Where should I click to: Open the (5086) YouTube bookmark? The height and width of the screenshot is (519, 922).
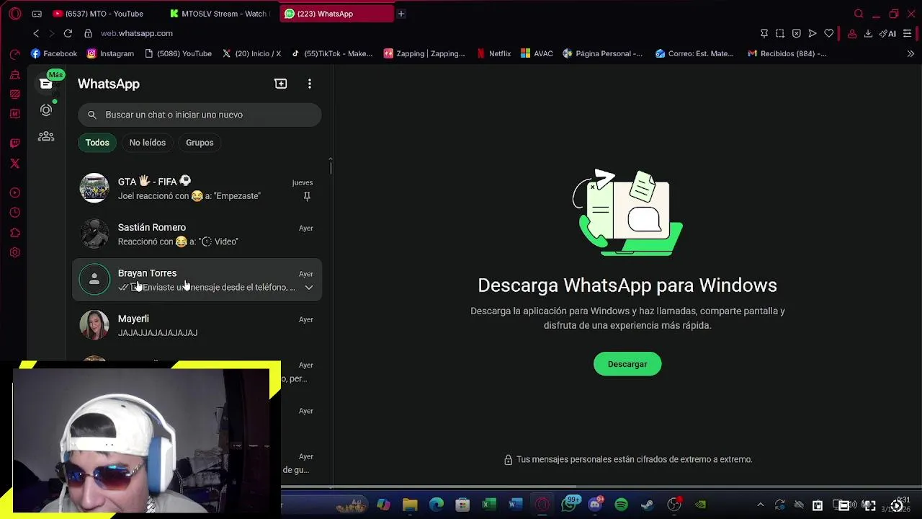point(178,53)
